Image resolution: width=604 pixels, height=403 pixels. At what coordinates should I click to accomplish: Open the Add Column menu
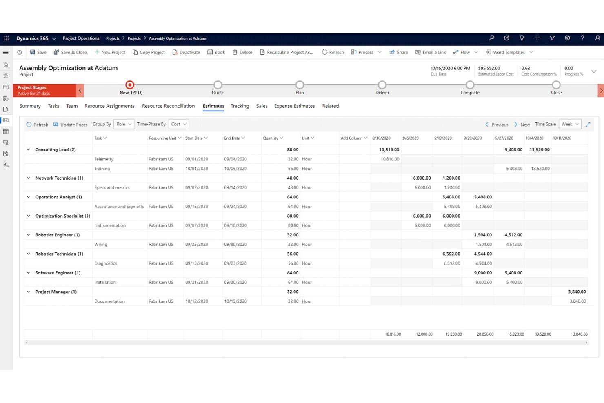coord(354,138)
